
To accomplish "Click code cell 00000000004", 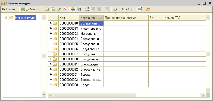I will (x=69, y=39).
